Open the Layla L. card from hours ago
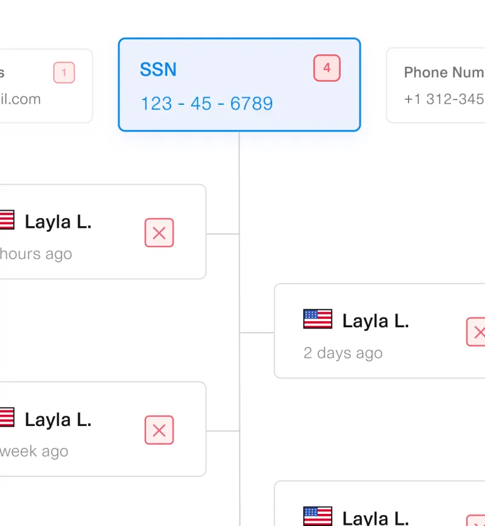This screenshot has height=526, width=485. tap(102, 231)
